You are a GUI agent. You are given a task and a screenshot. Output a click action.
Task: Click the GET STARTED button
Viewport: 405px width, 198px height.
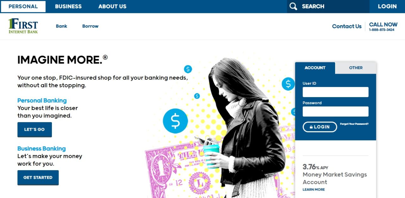pyautogui.click(x=38, y=177)
